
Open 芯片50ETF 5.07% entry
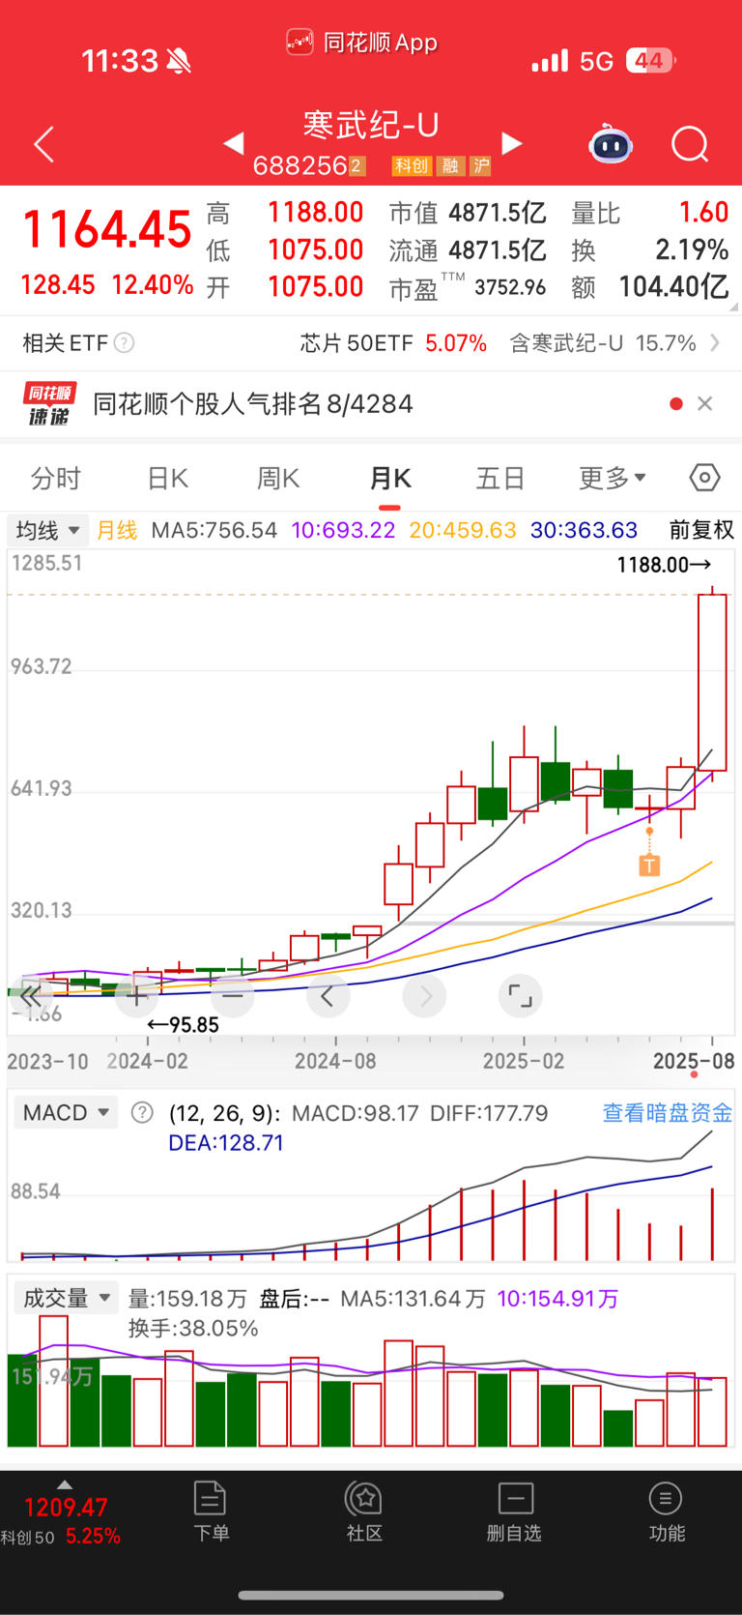393,342
